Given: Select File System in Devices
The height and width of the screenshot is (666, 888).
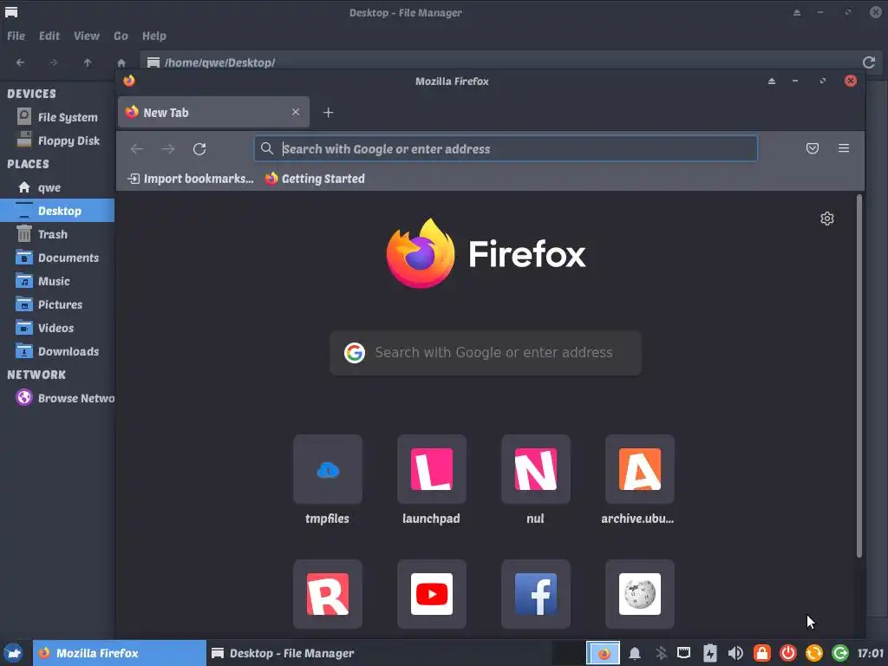Looking at the screenshot, I should tap(57, 117).
